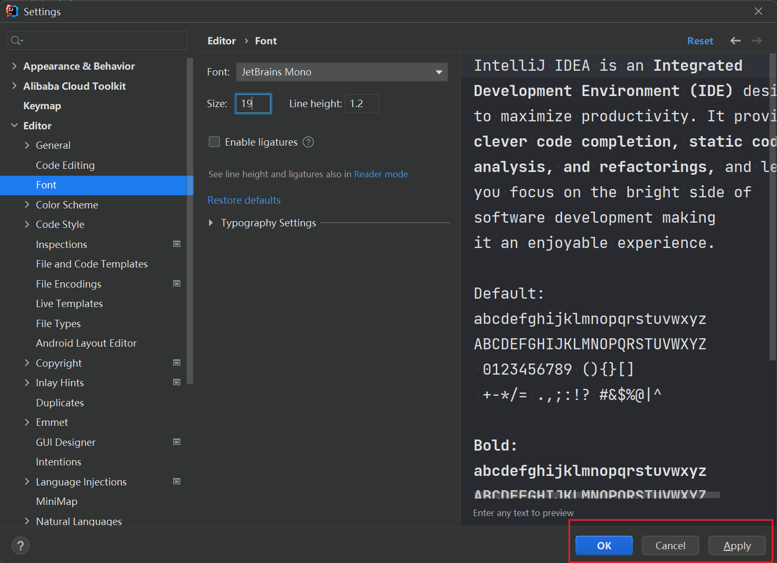Image resolution: width=777 pixels, height=563 pixels.
Task: Open File Types settings
Action: [x=58, y=323]
